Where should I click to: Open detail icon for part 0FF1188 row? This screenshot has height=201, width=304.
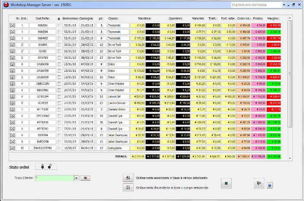12,109
